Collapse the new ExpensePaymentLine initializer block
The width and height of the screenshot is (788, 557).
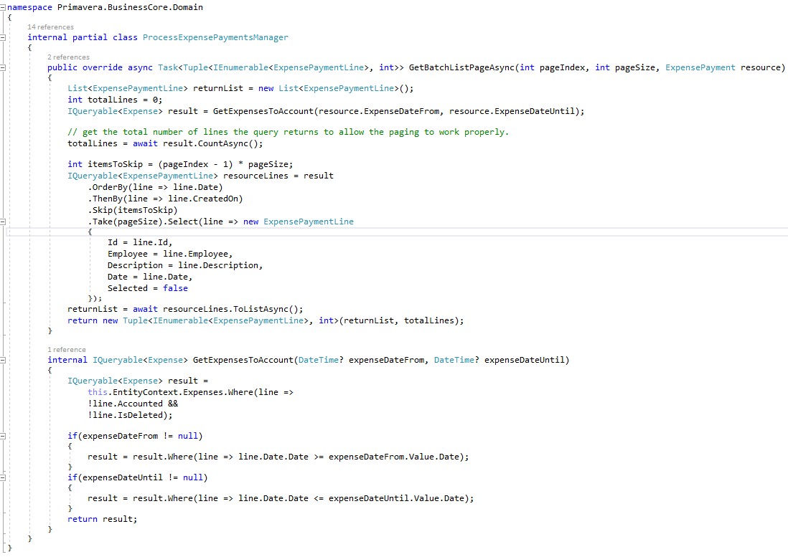[x=3, y=222]
